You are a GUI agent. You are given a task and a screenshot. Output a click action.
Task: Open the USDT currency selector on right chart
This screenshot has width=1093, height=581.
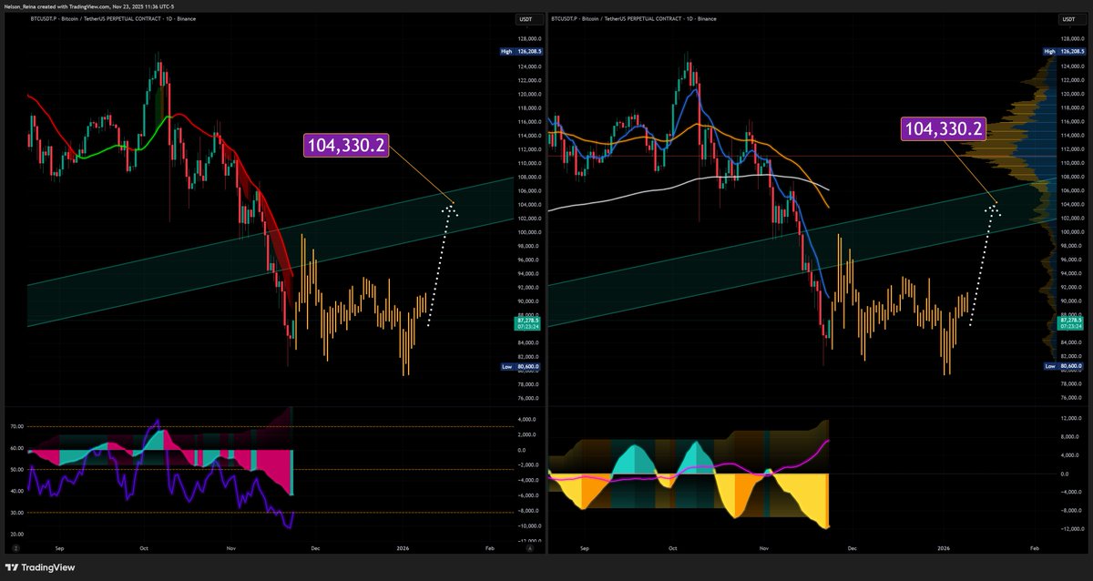[x=1071, y=19]
